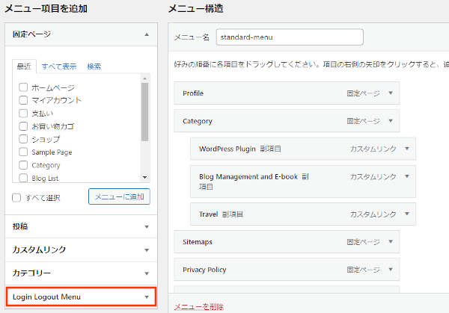Open Category menu item settings arrow
Screen dimensions: 449x313
[x=391, y=120]
